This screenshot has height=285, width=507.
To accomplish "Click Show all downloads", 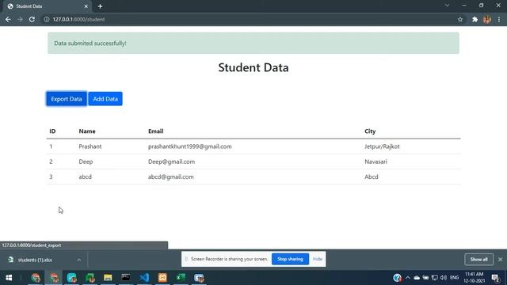I will [478, 260].
